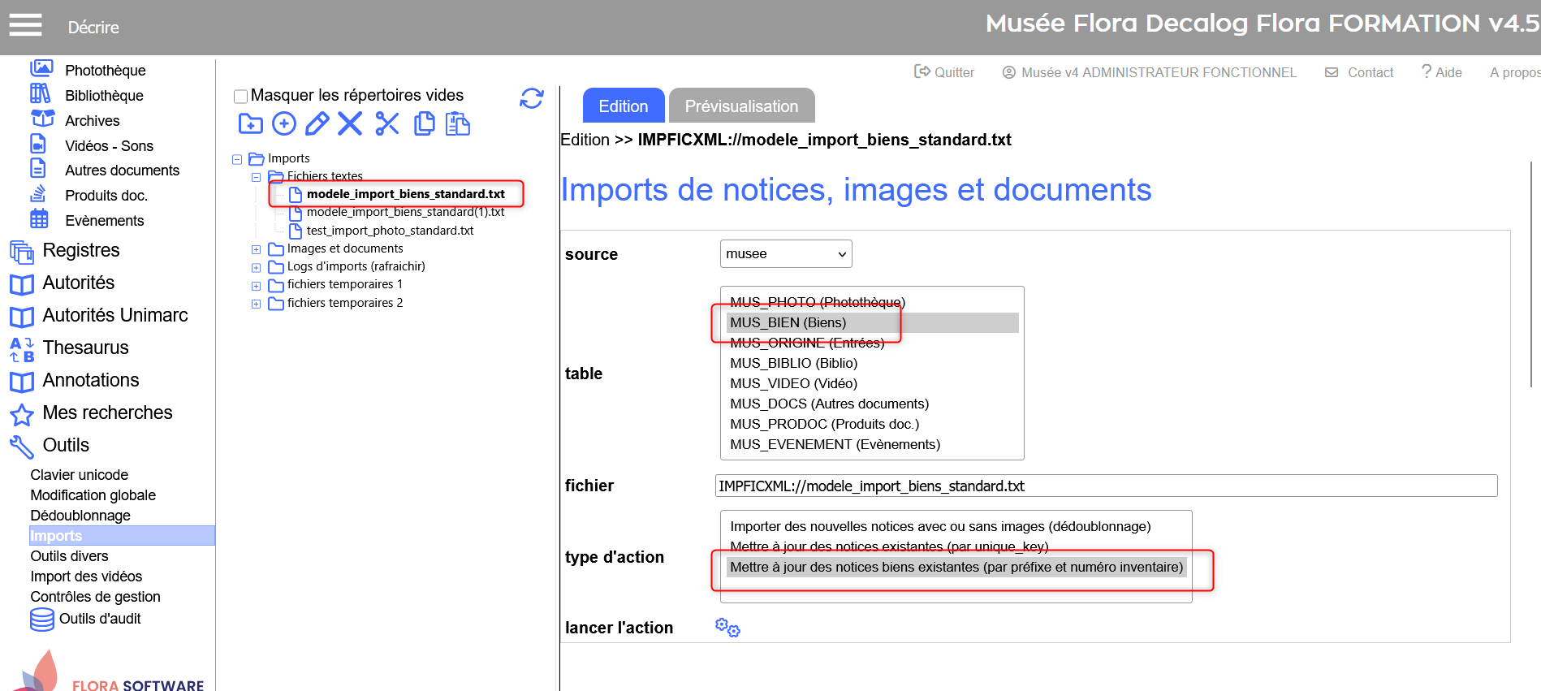
Task: Click the Autorités Unimarc book icon
Action: click(x=22, y=317)
